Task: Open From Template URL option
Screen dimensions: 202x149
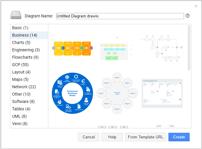Action: pos(145,137)
